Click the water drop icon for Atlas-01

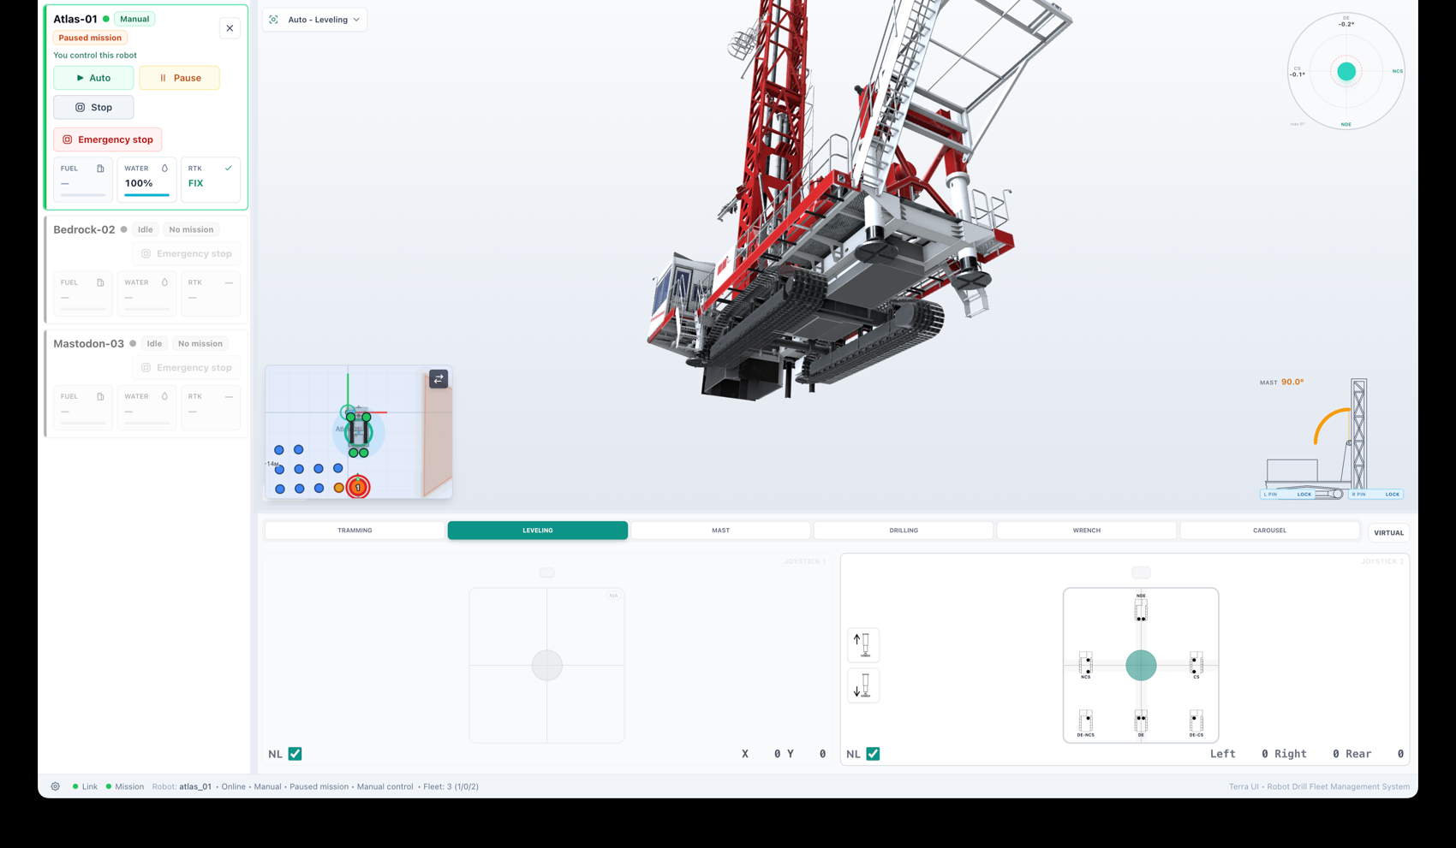tap(164, 169)
